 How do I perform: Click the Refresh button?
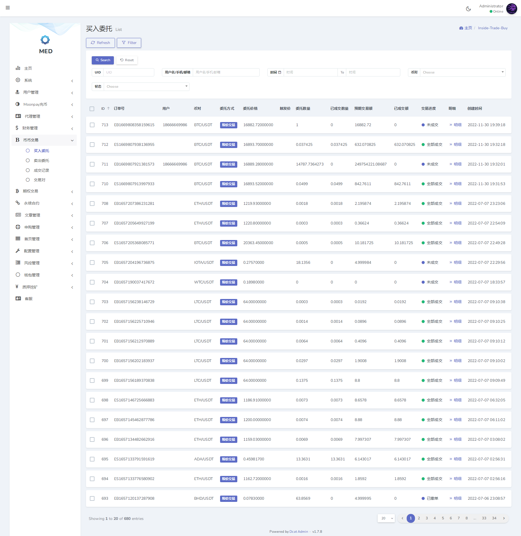(x=100, y=43)
